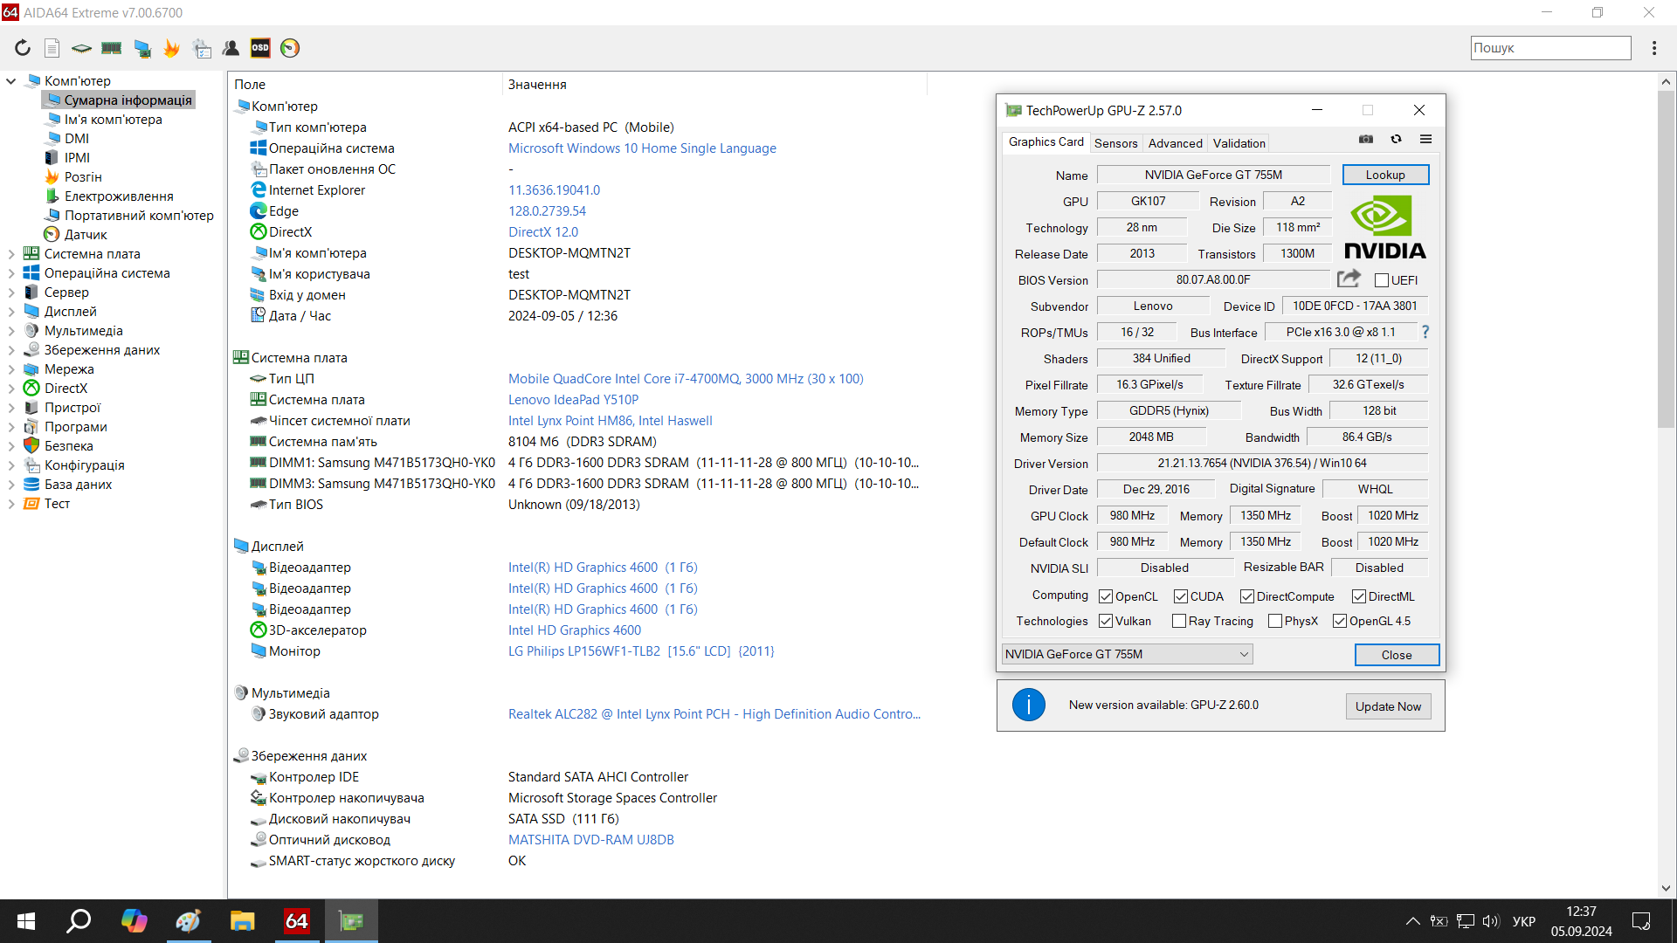1677x943 pixels.
Task: Toggle the OpenCL checkbox
Action: click(x=1106, y=596)
